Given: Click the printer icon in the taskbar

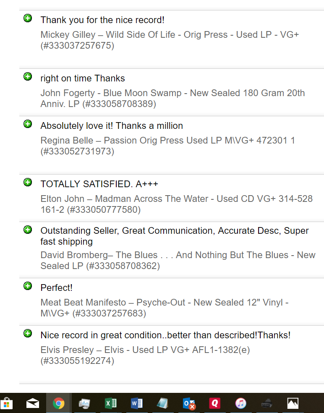Looking at the screenshot, I should (x=267, y=403).
